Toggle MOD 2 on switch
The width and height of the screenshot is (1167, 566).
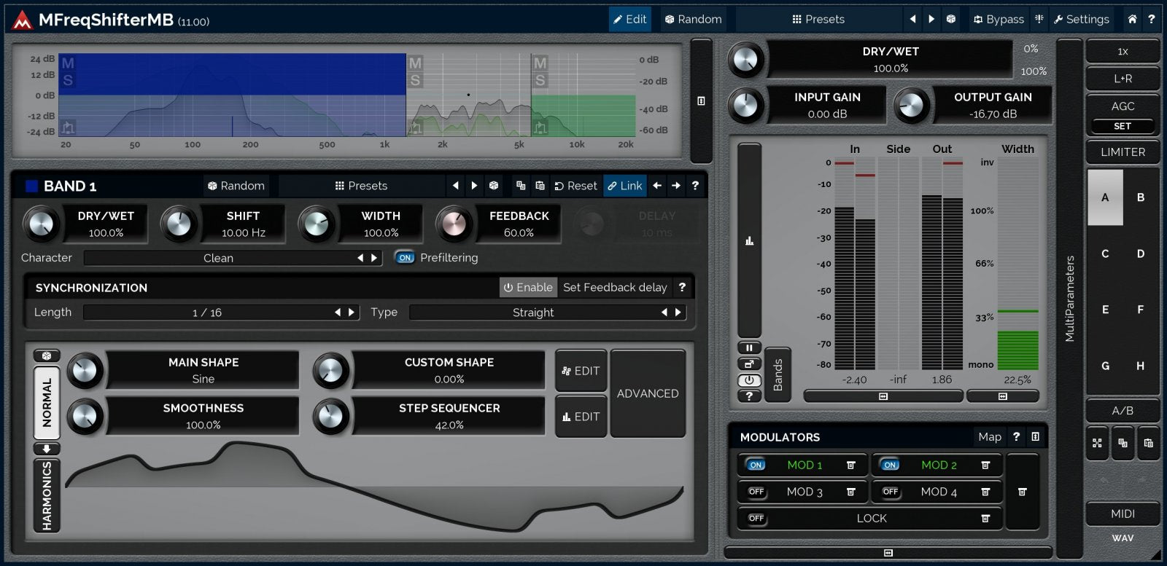pyautogui.click(x=890, y=465)
